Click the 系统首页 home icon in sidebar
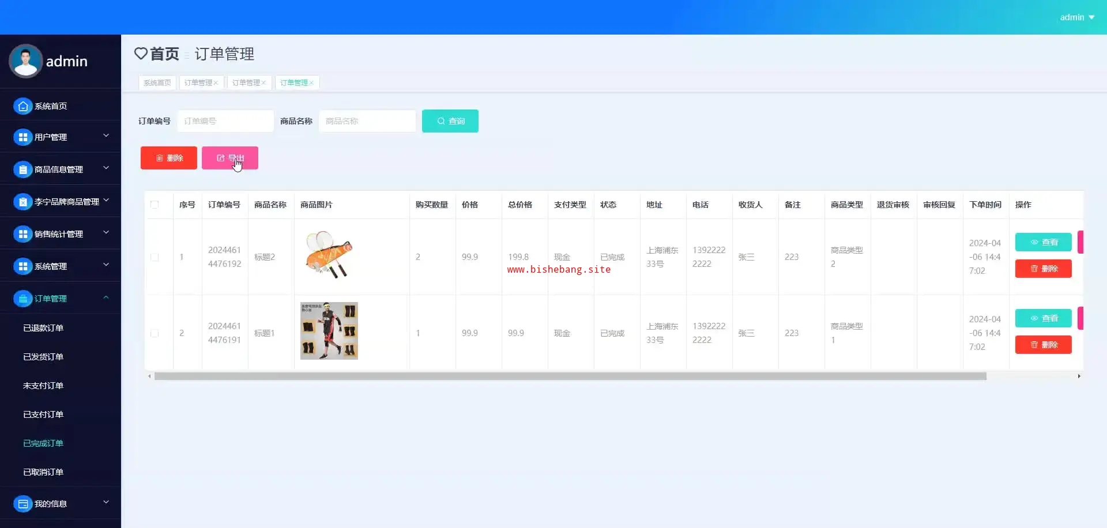This screenshot has width=1107, height=528. tap(22, 106)
